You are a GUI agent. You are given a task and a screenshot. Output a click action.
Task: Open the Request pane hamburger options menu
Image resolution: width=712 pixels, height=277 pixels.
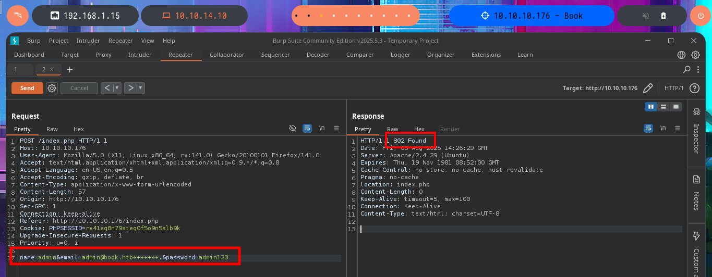[336, 128]
